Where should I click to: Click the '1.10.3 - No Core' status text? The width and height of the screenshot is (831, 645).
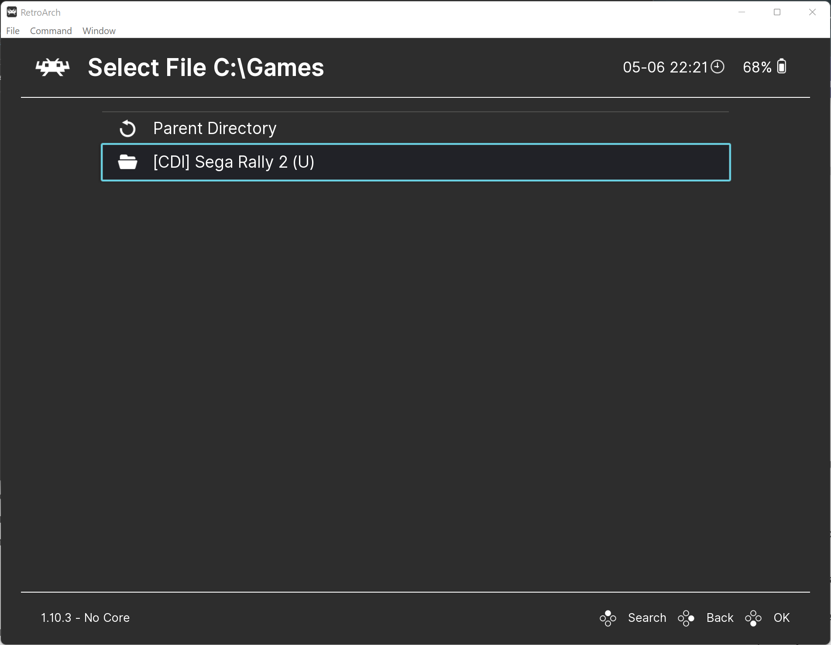tap(85, 617)
